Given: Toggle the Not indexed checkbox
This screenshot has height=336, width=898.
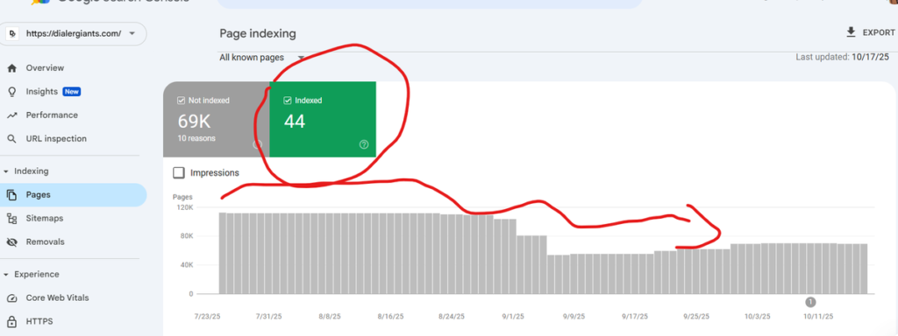Looking at the screenshot, I should (x=181, y=101).
